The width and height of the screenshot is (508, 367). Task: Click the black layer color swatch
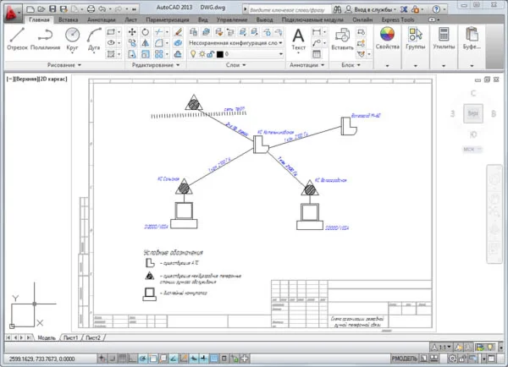tap(219, 54)
